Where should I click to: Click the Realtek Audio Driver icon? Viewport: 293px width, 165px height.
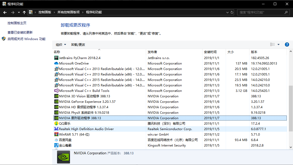click(56, 129)
